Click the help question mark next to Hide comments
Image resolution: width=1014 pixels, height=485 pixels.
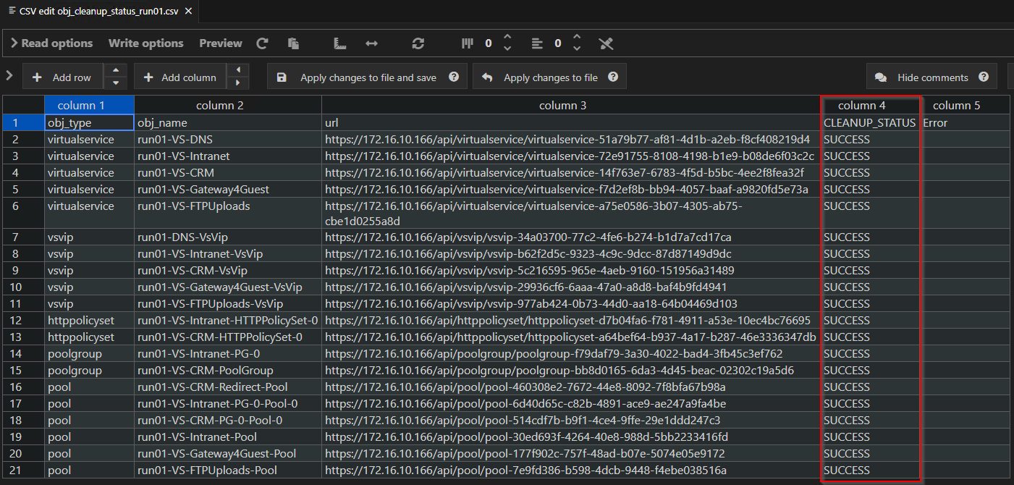984,76
